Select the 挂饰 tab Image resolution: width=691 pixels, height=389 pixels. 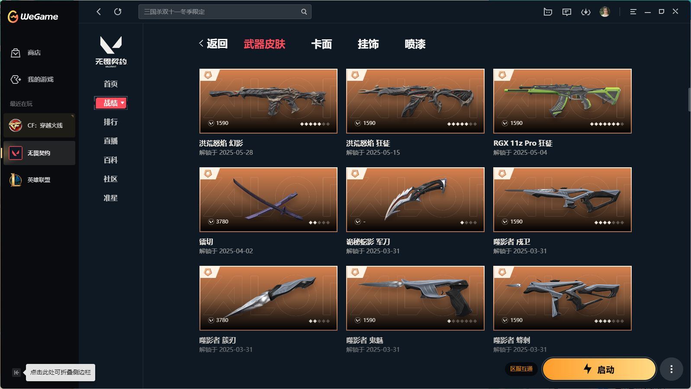pos(368,44)
